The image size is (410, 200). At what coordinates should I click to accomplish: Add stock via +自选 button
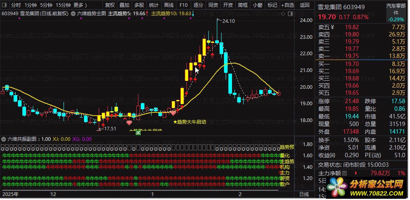click(x=288, y=5)
